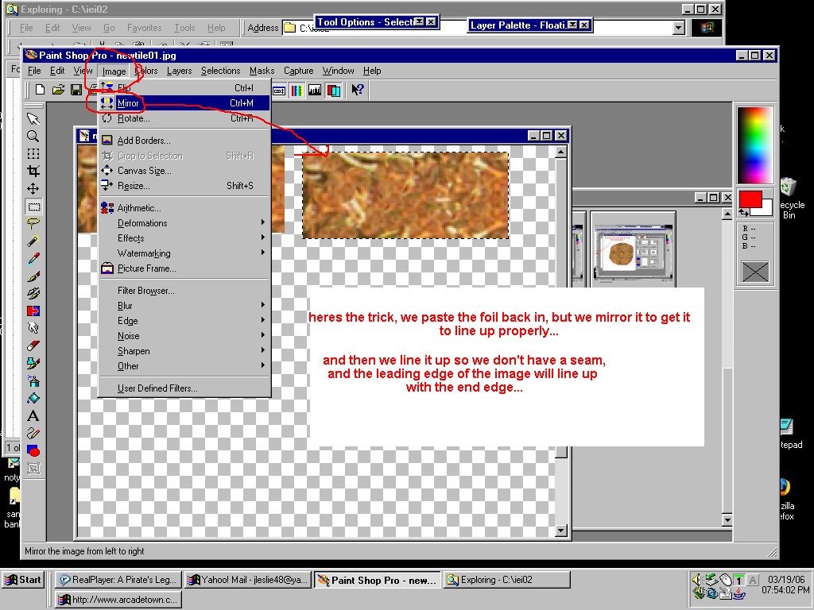Expand the Effects submenu
Image resolution: width=814 pixels, height=610 pixels.
point(184,238)
